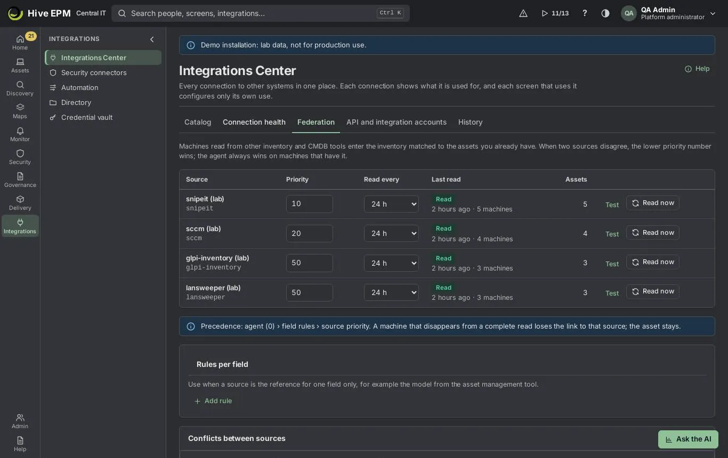
Task: Expand the QA Admin account menu
Action: point(668,13)
